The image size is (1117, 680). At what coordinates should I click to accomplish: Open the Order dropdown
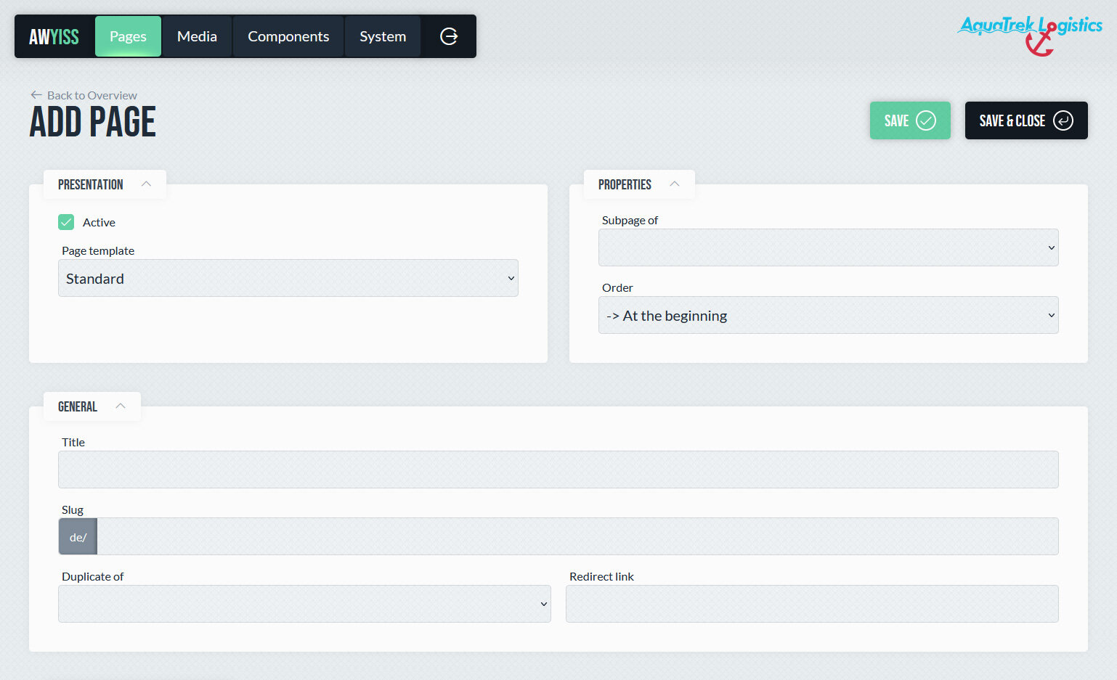click(x=828, y=315)
